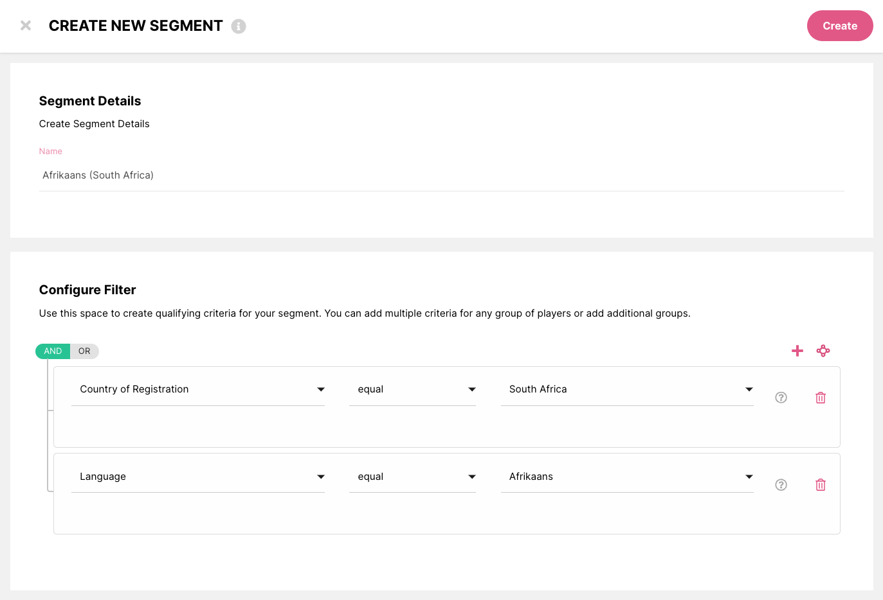
Task: Delete the Language criterion
Action: (x=821, y=485)
